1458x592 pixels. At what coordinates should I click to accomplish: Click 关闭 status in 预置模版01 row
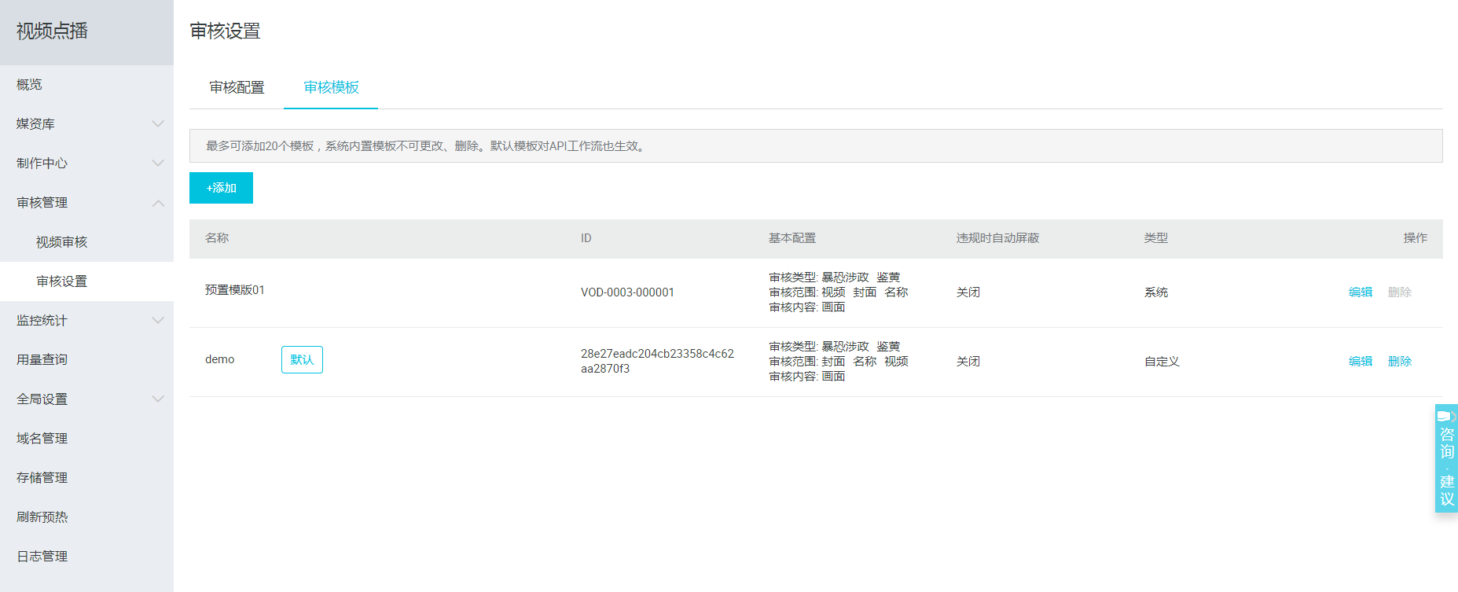click(x=968, y=292)
